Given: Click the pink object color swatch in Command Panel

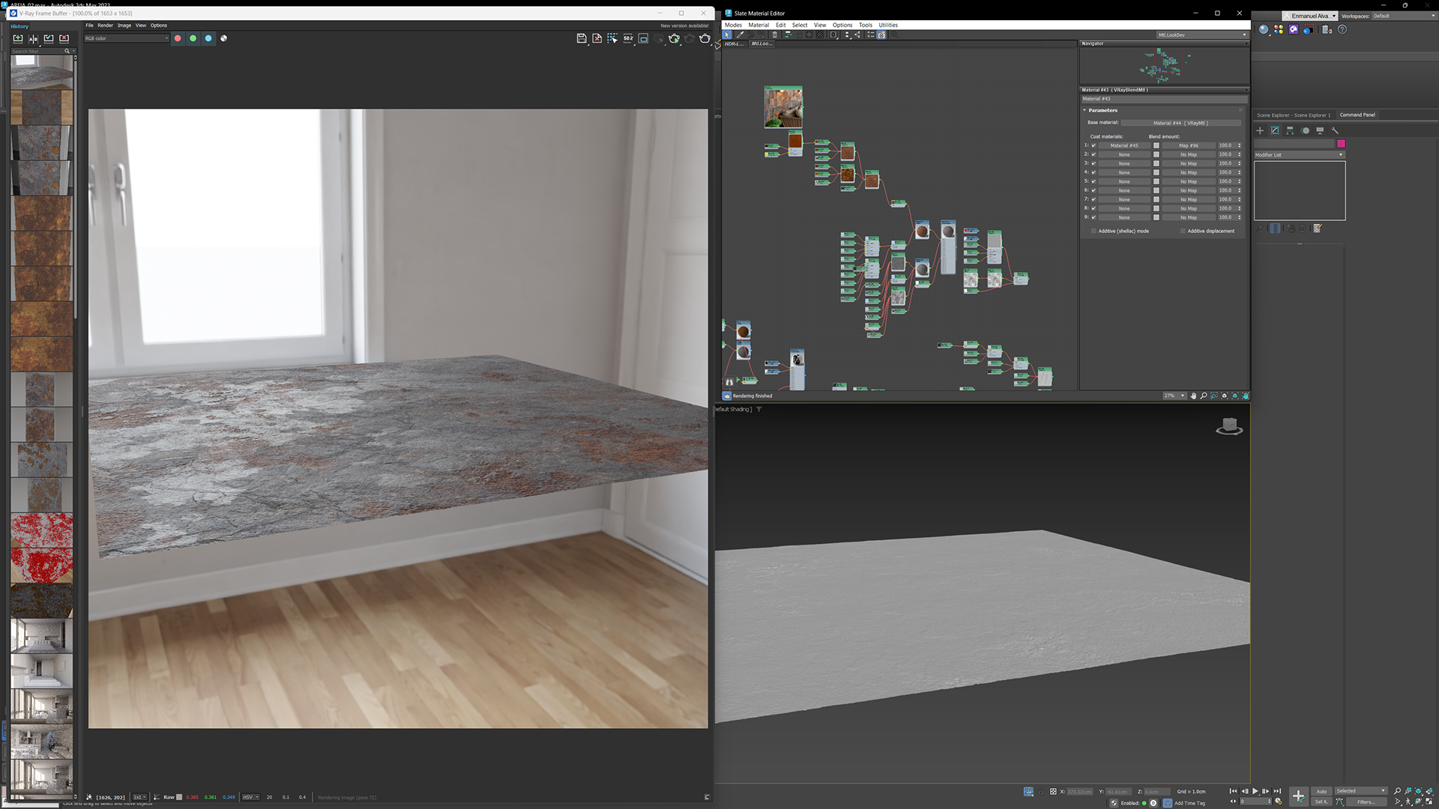Looking at the screenshot, I should point(1341,143).
